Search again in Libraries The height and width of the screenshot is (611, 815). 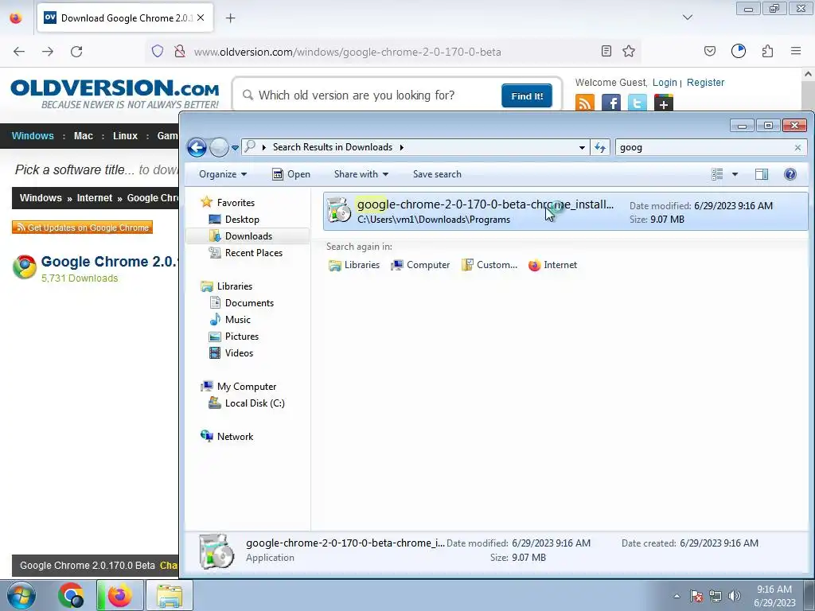pyautogui.click(x=354, y=265)
